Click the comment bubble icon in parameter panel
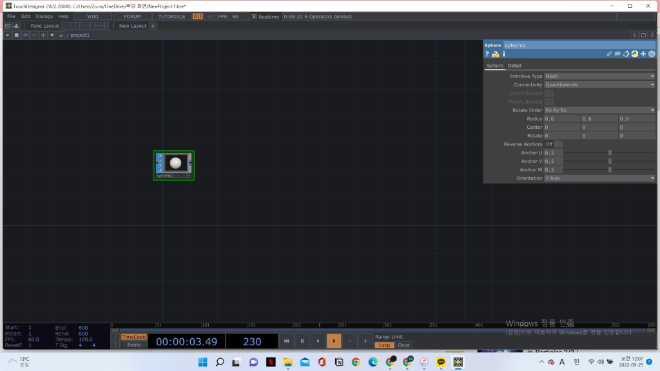This screenshot has width=660, height=371. (x=617, y=54)
